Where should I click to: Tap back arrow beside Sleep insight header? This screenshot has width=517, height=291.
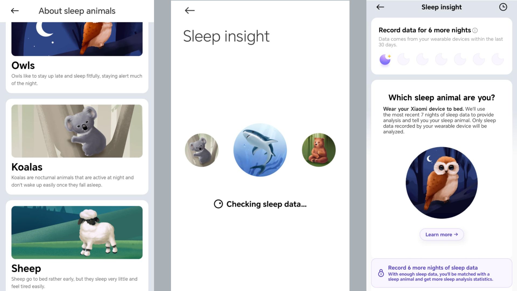(380, 7)
